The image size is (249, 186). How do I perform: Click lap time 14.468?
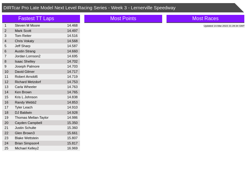click(72, 25)
